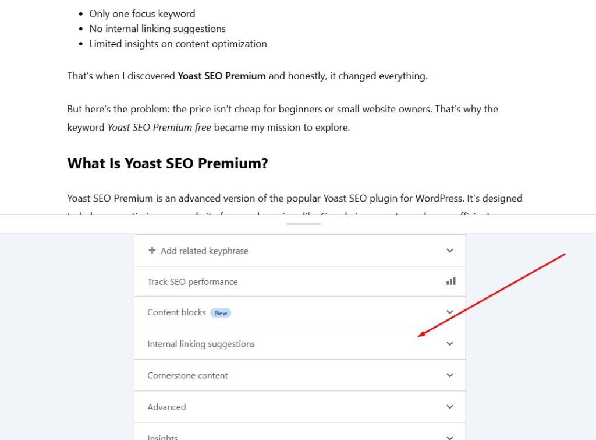Click the chevron icon on the Content blocks row
This screenshot has height=440, width=596.
pyautogui.click(x=449, y=312)
